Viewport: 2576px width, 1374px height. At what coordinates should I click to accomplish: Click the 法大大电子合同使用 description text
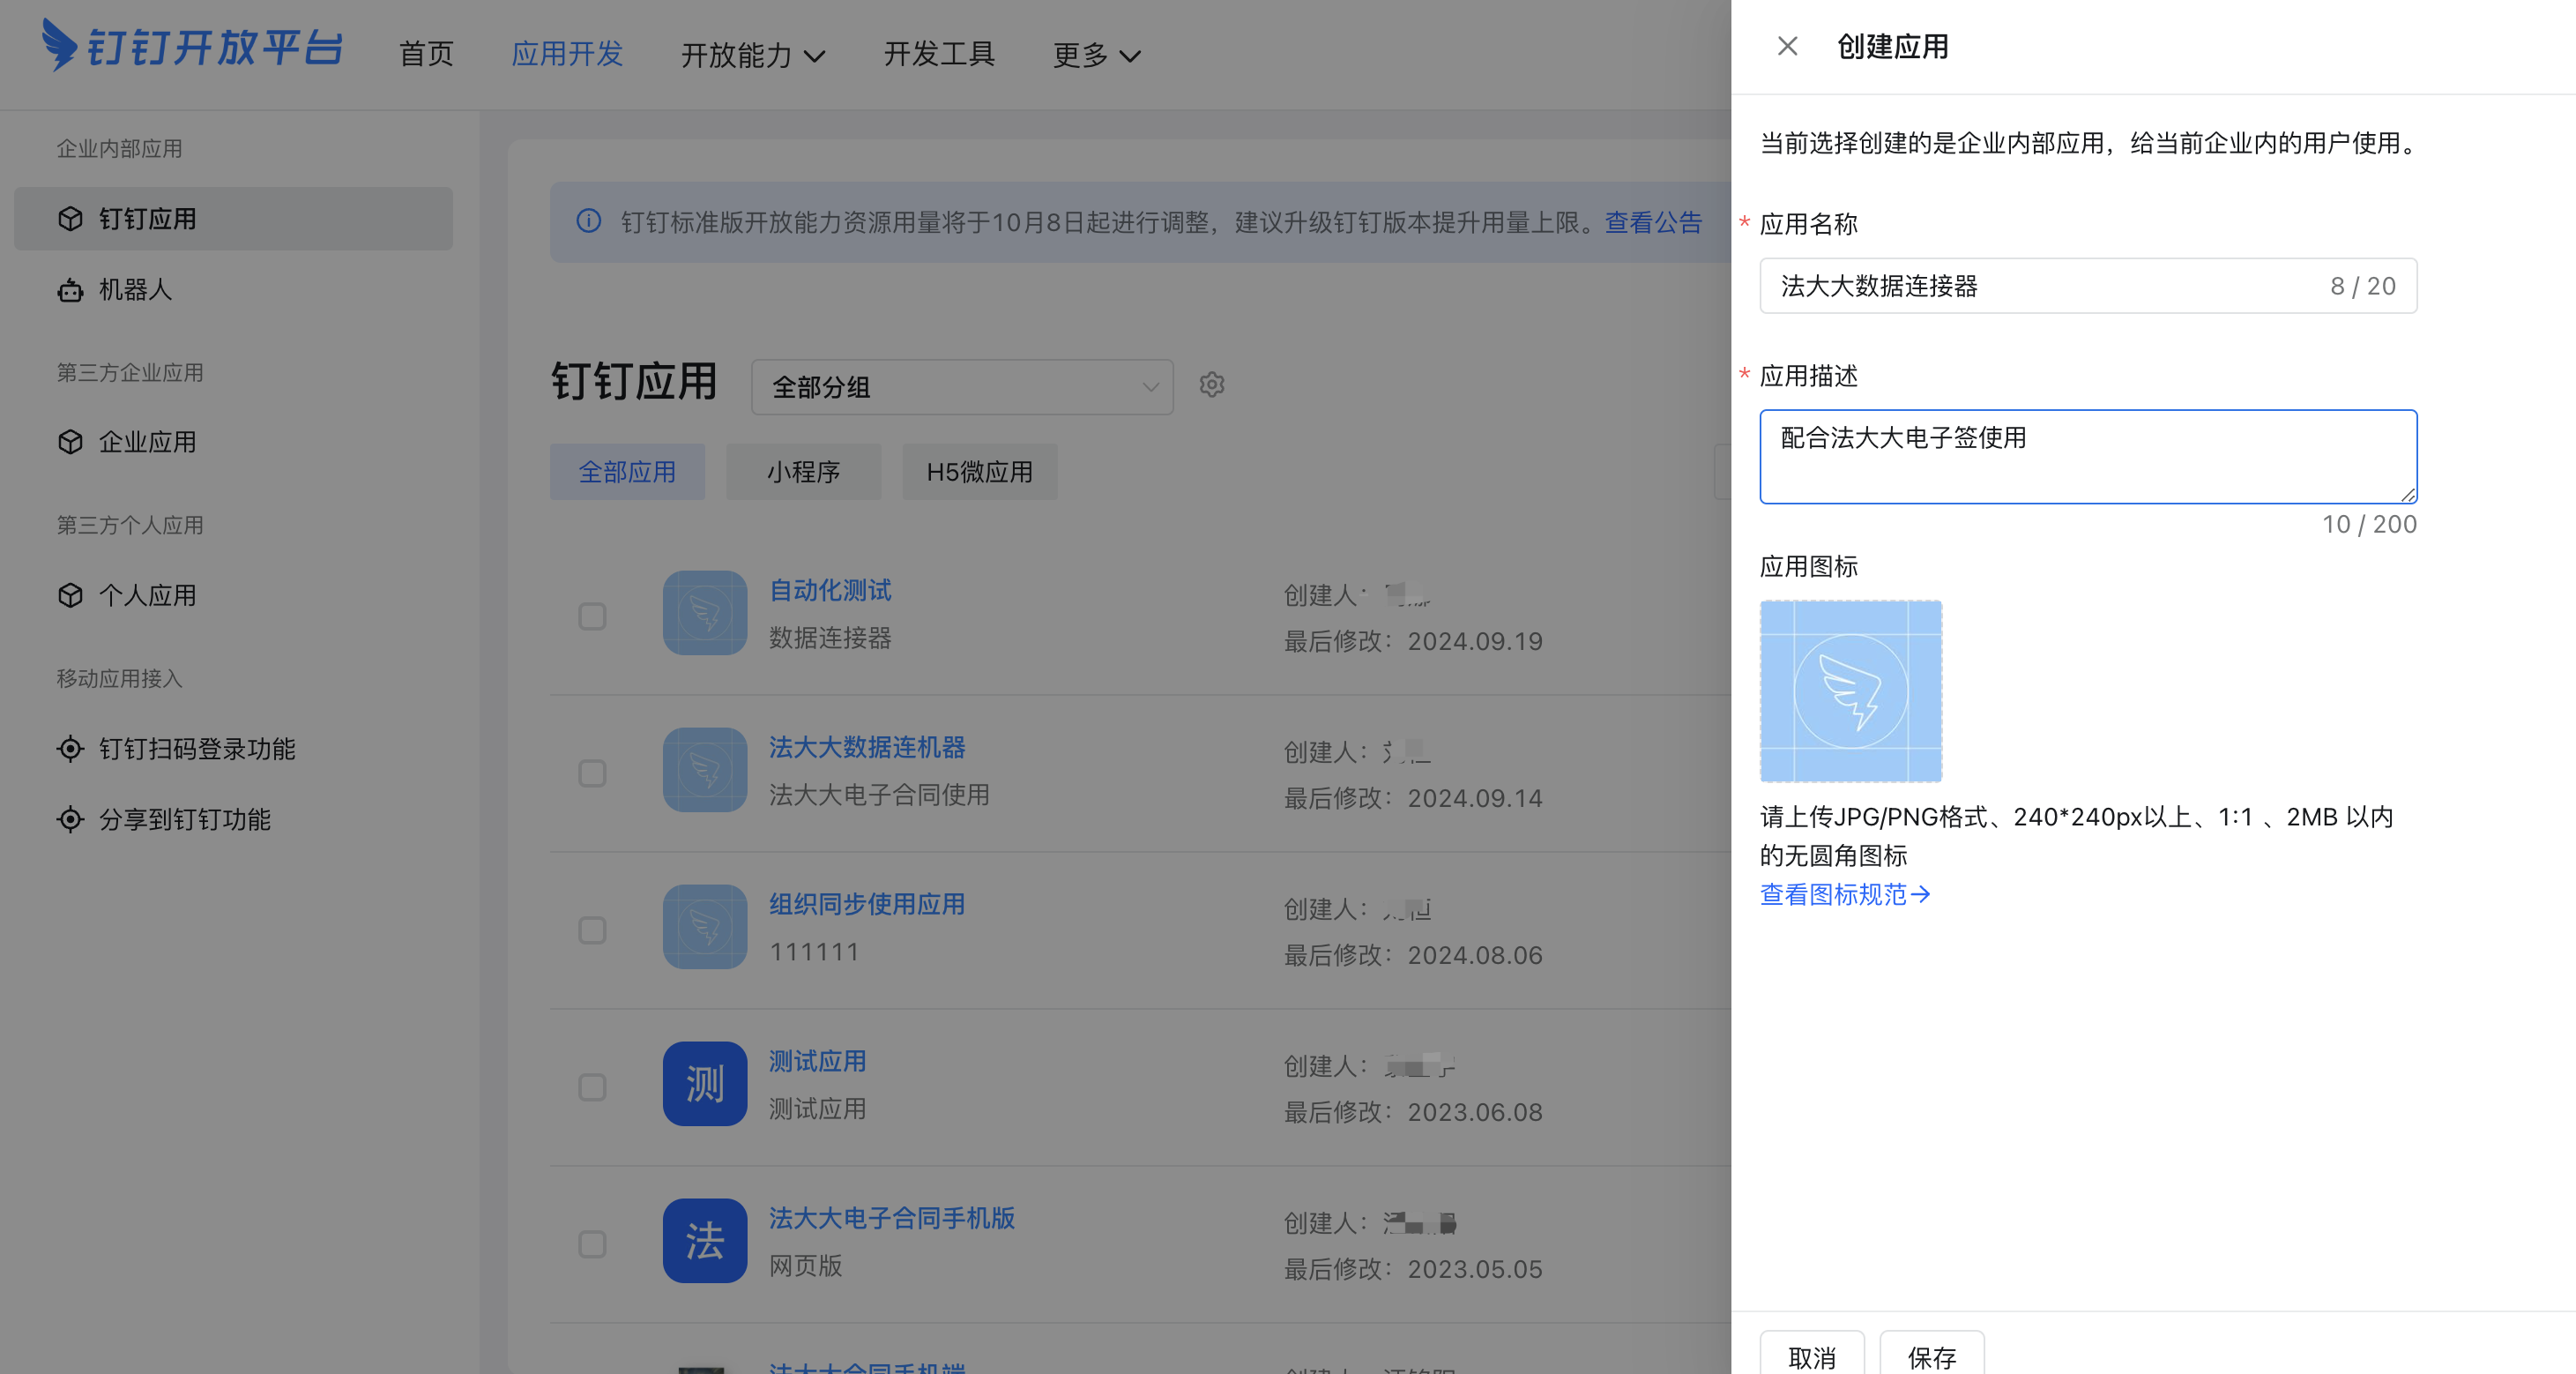879,795
